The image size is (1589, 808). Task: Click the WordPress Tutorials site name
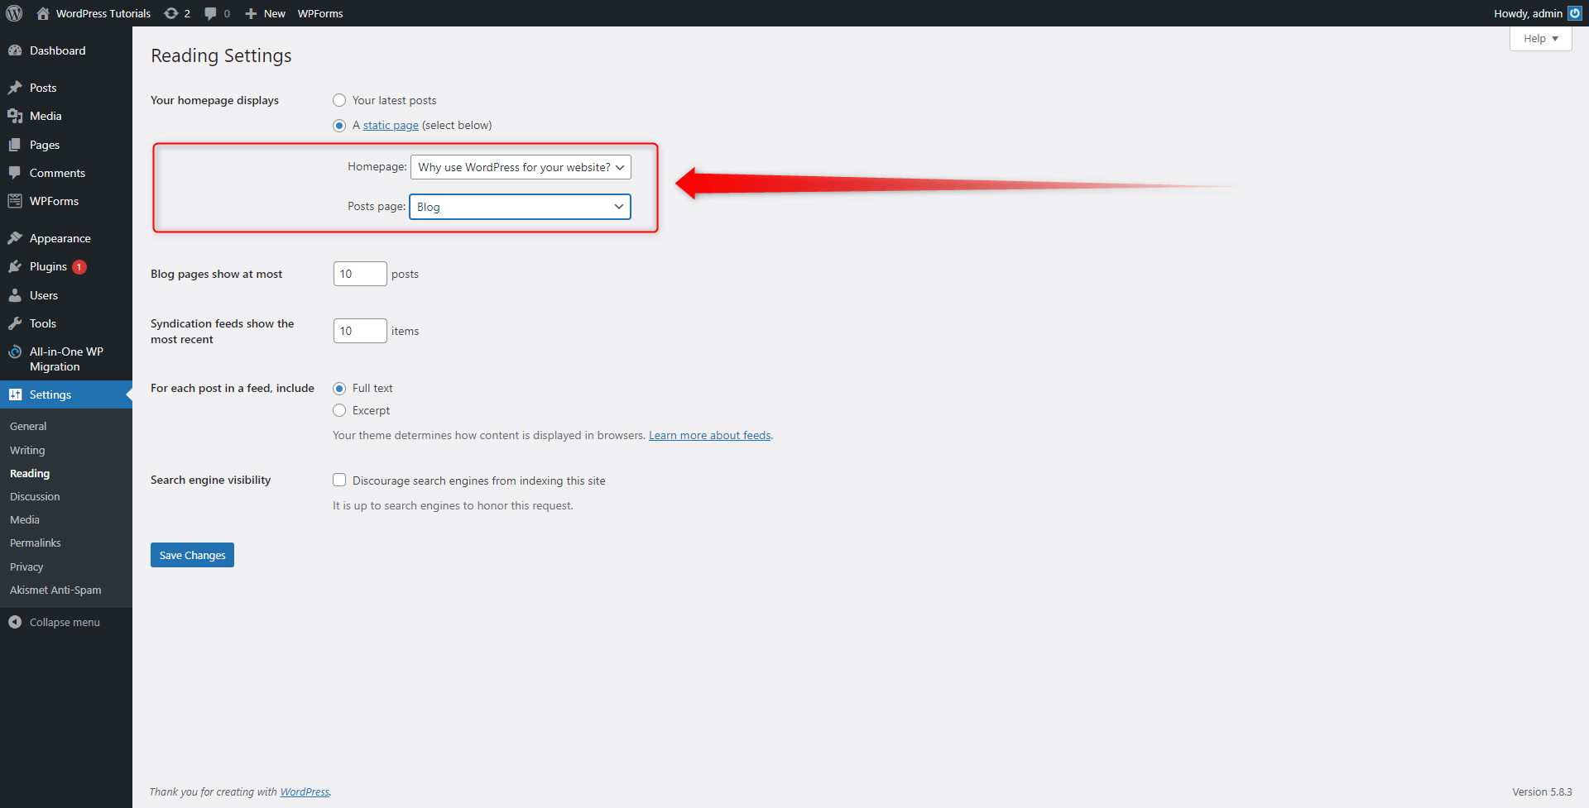click(x=103, y=13)
